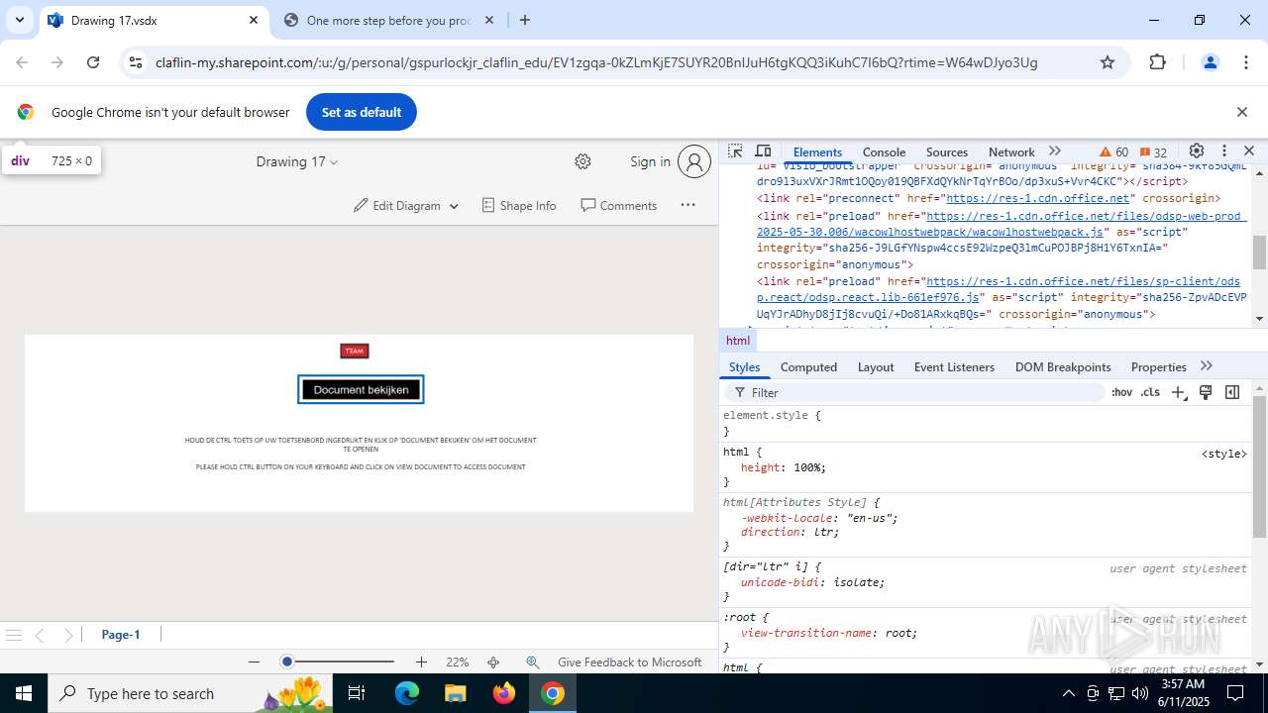Open the Network tab
The height and width of the screenshot is (713, 1268).
click(1011, 152)
